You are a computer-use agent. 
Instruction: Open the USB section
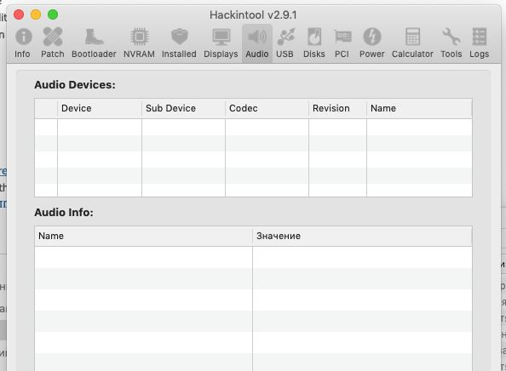tap(285, 43)
